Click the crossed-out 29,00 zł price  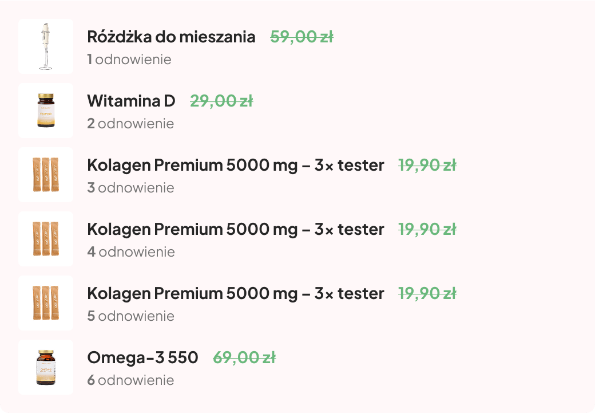(221, 101)
